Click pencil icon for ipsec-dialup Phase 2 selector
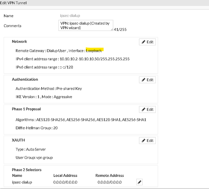The width and height of the screenshot is (209, 189). pos(139,182)
